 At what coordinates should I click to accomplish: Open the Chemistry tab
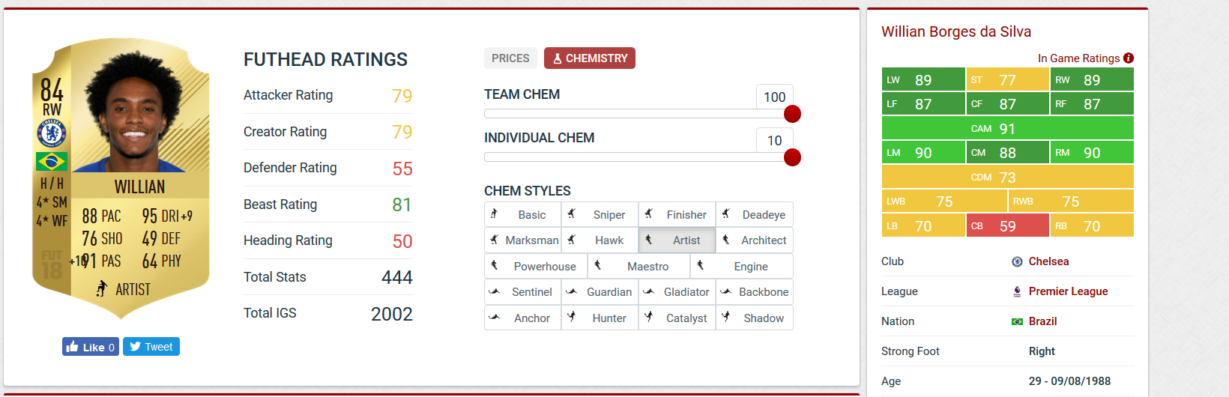pyautogui.click(x=590, y=58)
